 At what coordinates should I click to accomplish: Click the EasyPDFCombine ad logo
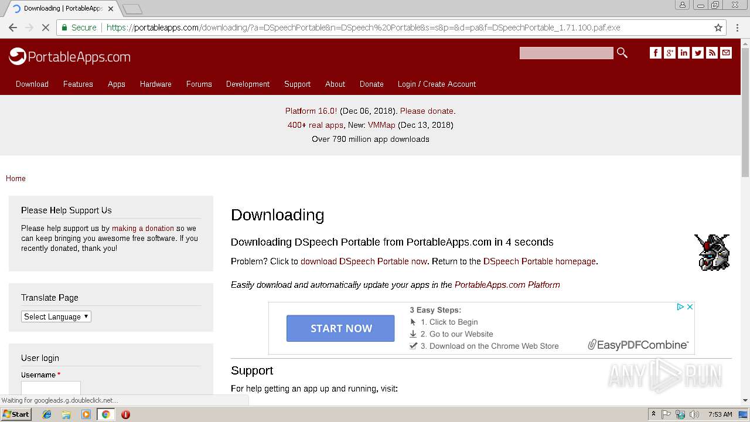639,345
